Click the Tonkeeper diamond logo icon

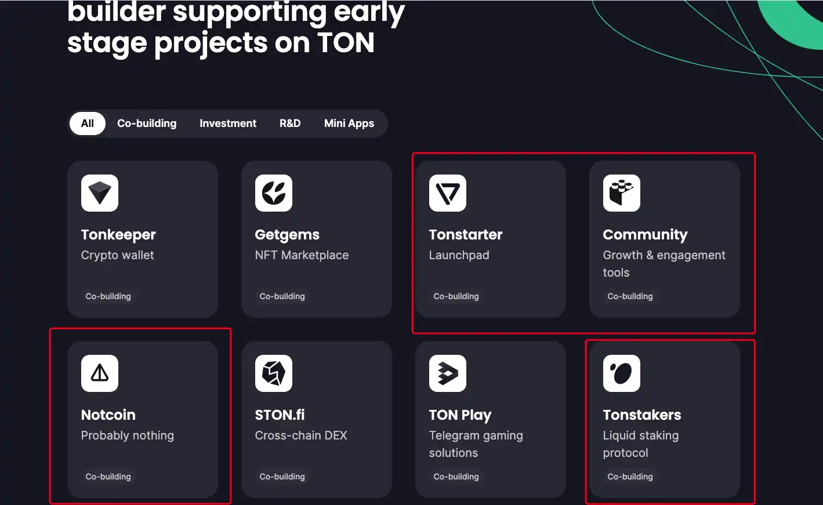(100, 193)
